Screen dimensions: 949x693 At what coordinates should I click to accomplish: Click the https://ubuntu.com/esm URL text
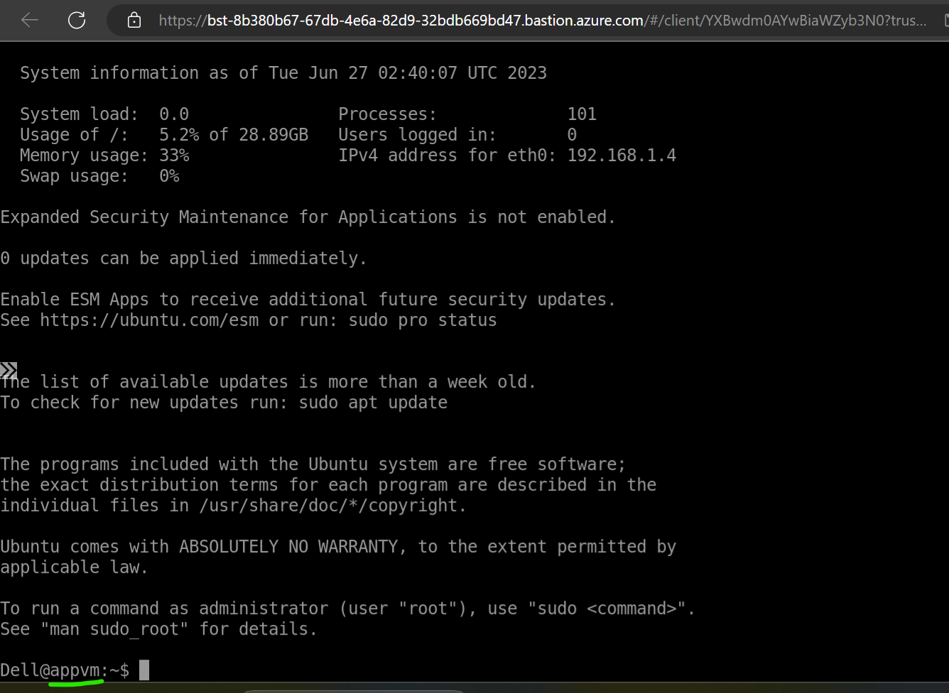click(149, 320)
